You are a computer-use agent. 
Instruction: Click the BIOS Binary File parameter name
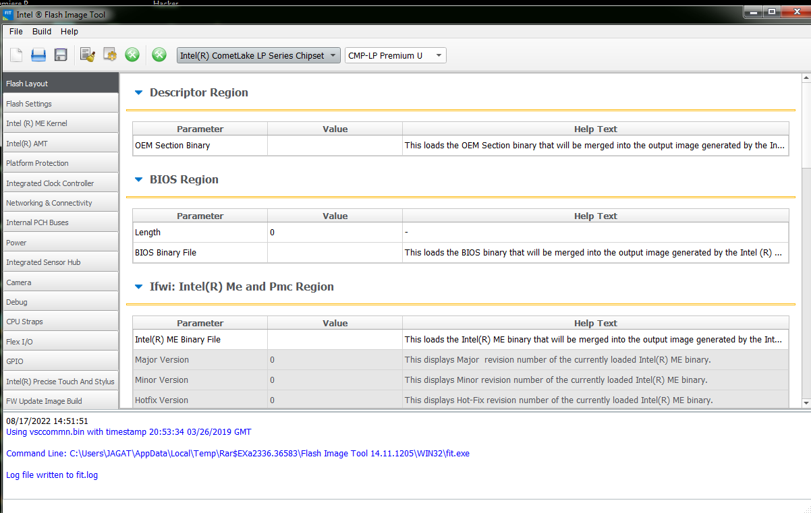pos(165,253)
